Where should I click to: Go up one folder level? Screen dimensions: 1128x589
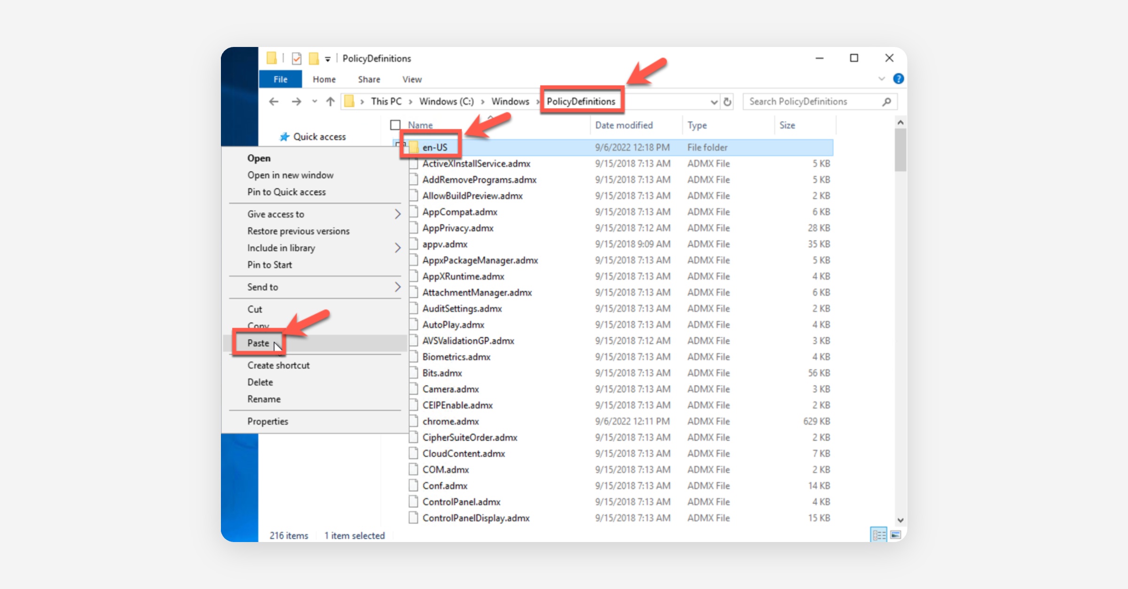coord(330,101)
